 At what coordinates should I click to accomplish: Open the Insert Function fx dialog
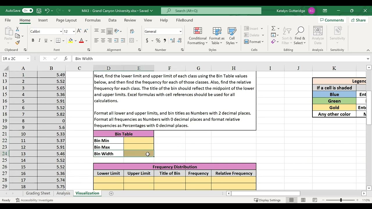pos(66,59)
